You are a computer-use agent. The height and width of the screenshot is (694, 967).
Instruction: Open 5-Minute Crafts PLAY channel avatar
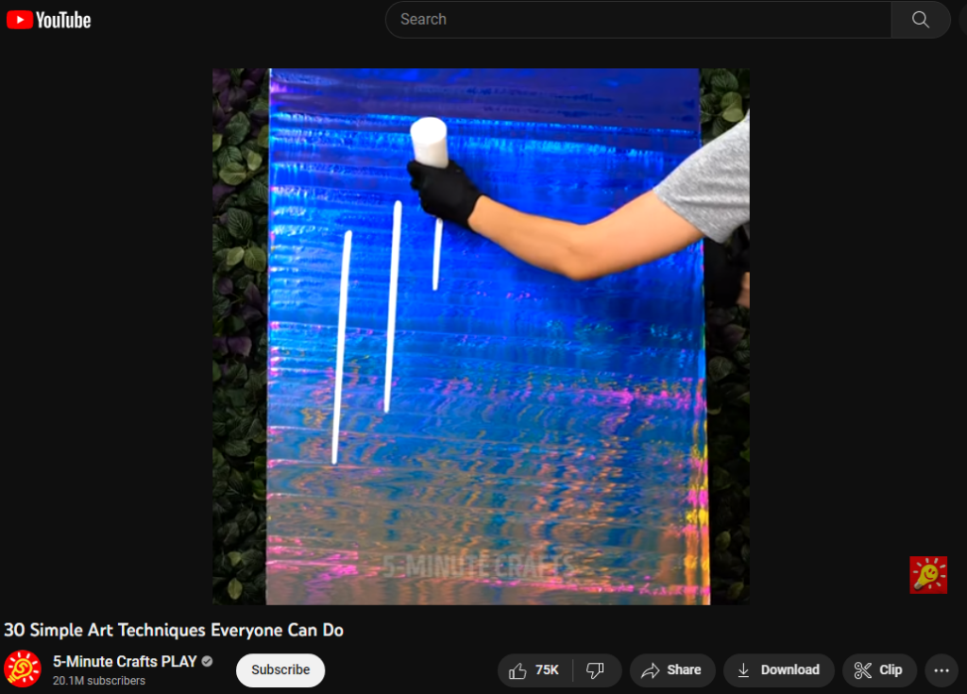pyautogui.click(x=23, y=669)
